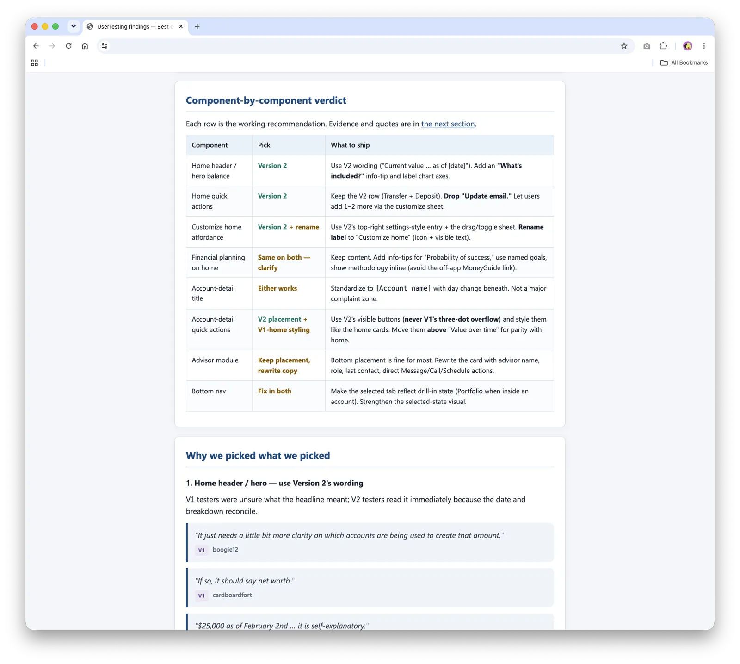Click the 'Either works' pick
740x664 pixels.
click(x=277, y=288)
